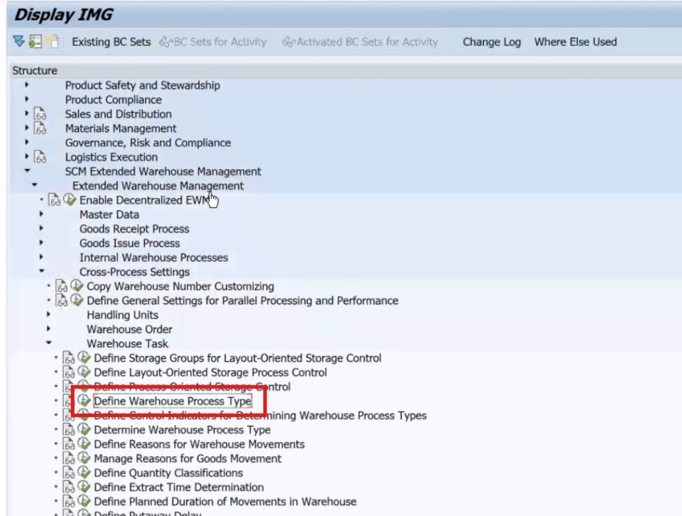The image size is (682, 516).
Task: Open documentation icon for Materials Management
Action: [40, 128]
